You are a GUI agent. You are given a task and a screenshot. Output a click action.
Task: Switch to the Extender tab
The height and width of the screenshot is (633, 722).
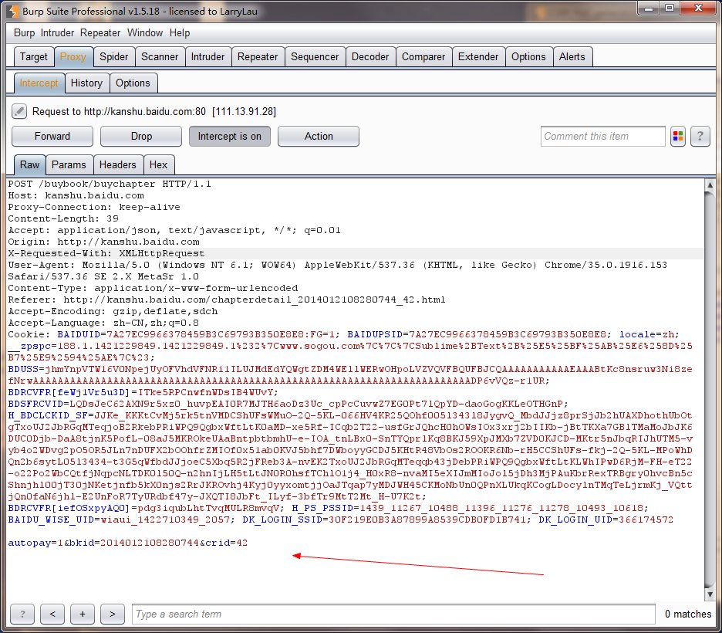478,56
